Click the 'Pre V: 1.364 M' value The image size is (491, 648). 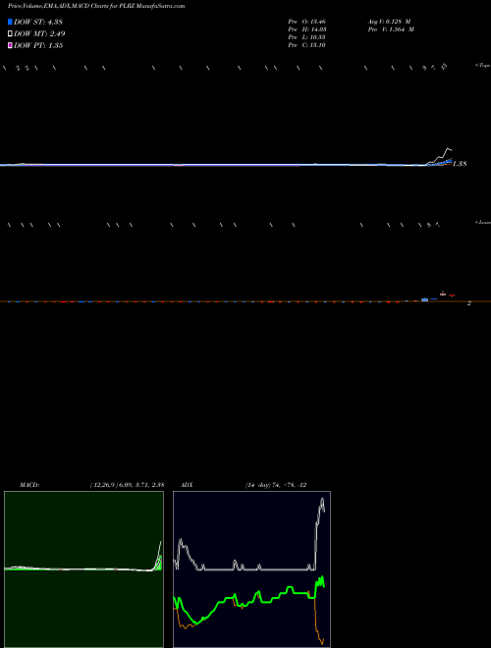[x=391, y=29]
